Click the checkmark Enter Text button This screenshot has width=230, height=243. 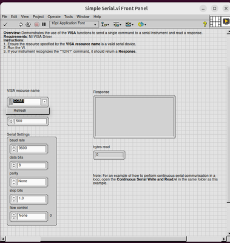click(5, 24)
